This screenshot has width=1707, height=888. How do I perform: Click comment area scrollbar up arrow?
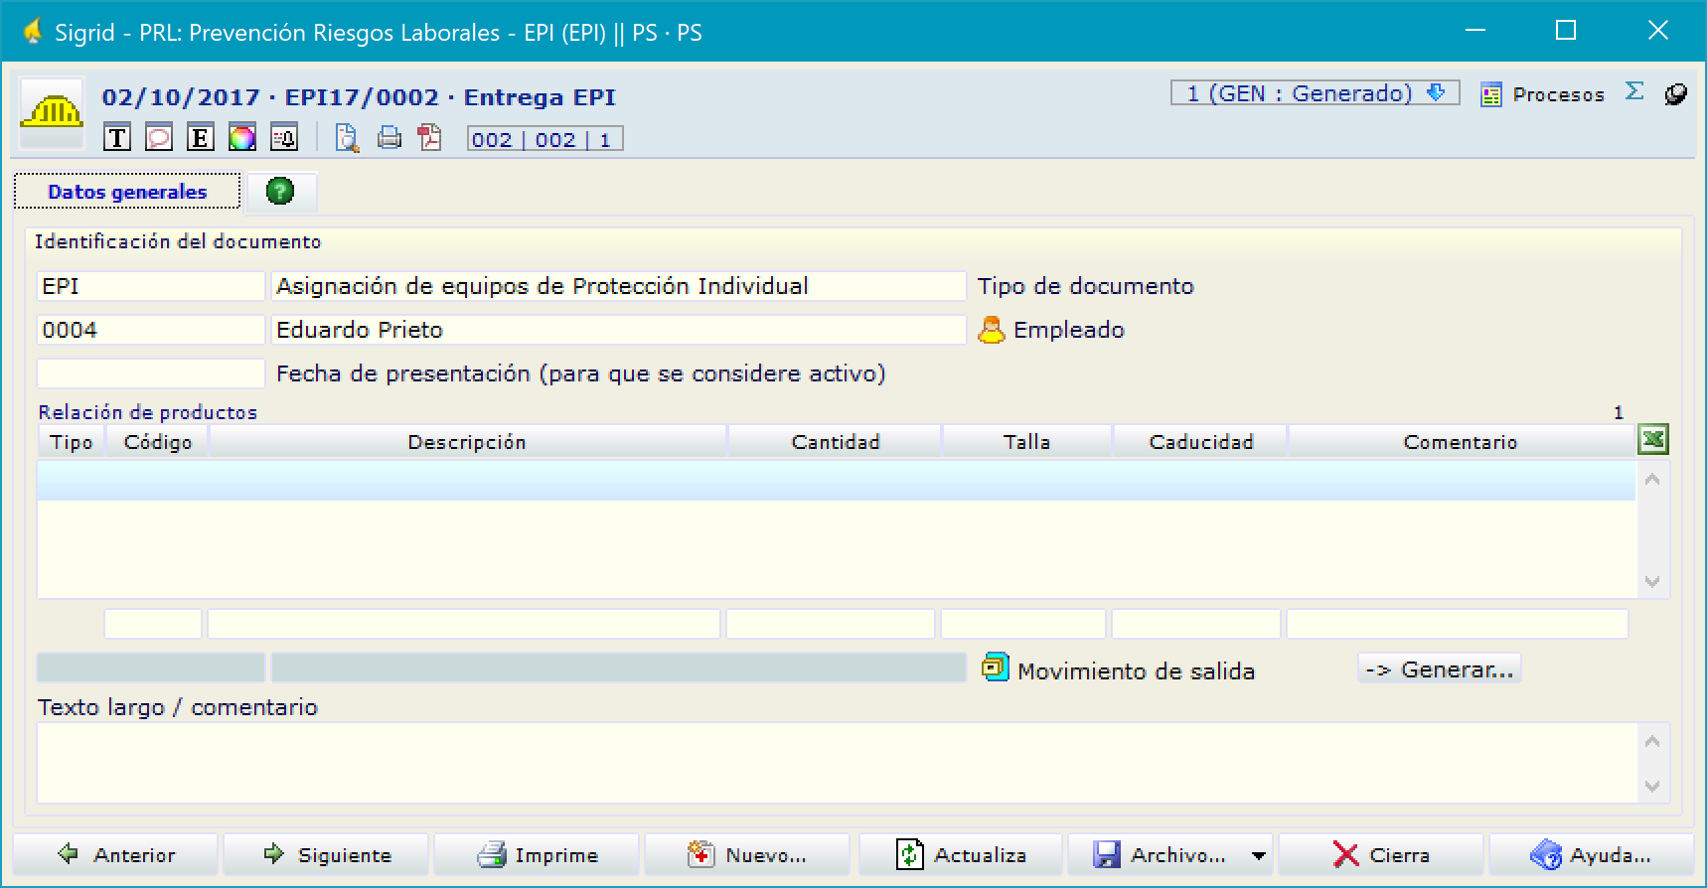tap(1652, 742)
